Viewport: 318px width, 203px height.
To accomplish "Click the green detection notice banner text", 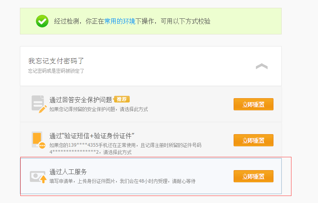I will coord(132,21).
